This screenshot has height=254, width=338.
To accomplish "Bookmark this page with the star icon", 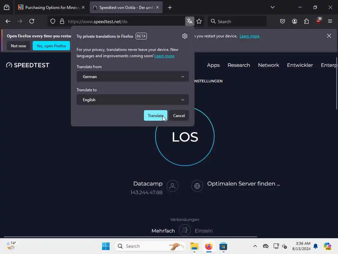I will coord(199,21).
